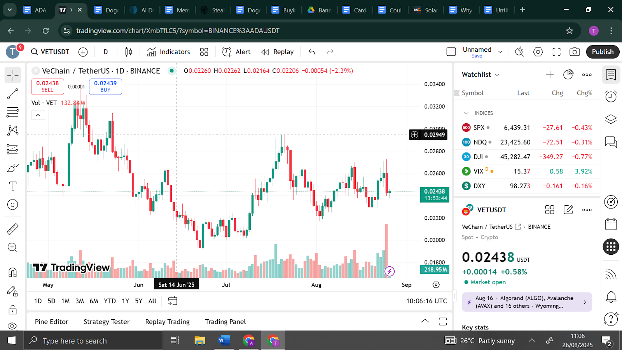Open the Trading Panel tab
The image size is (622, 350).
(x=225, y=322)
